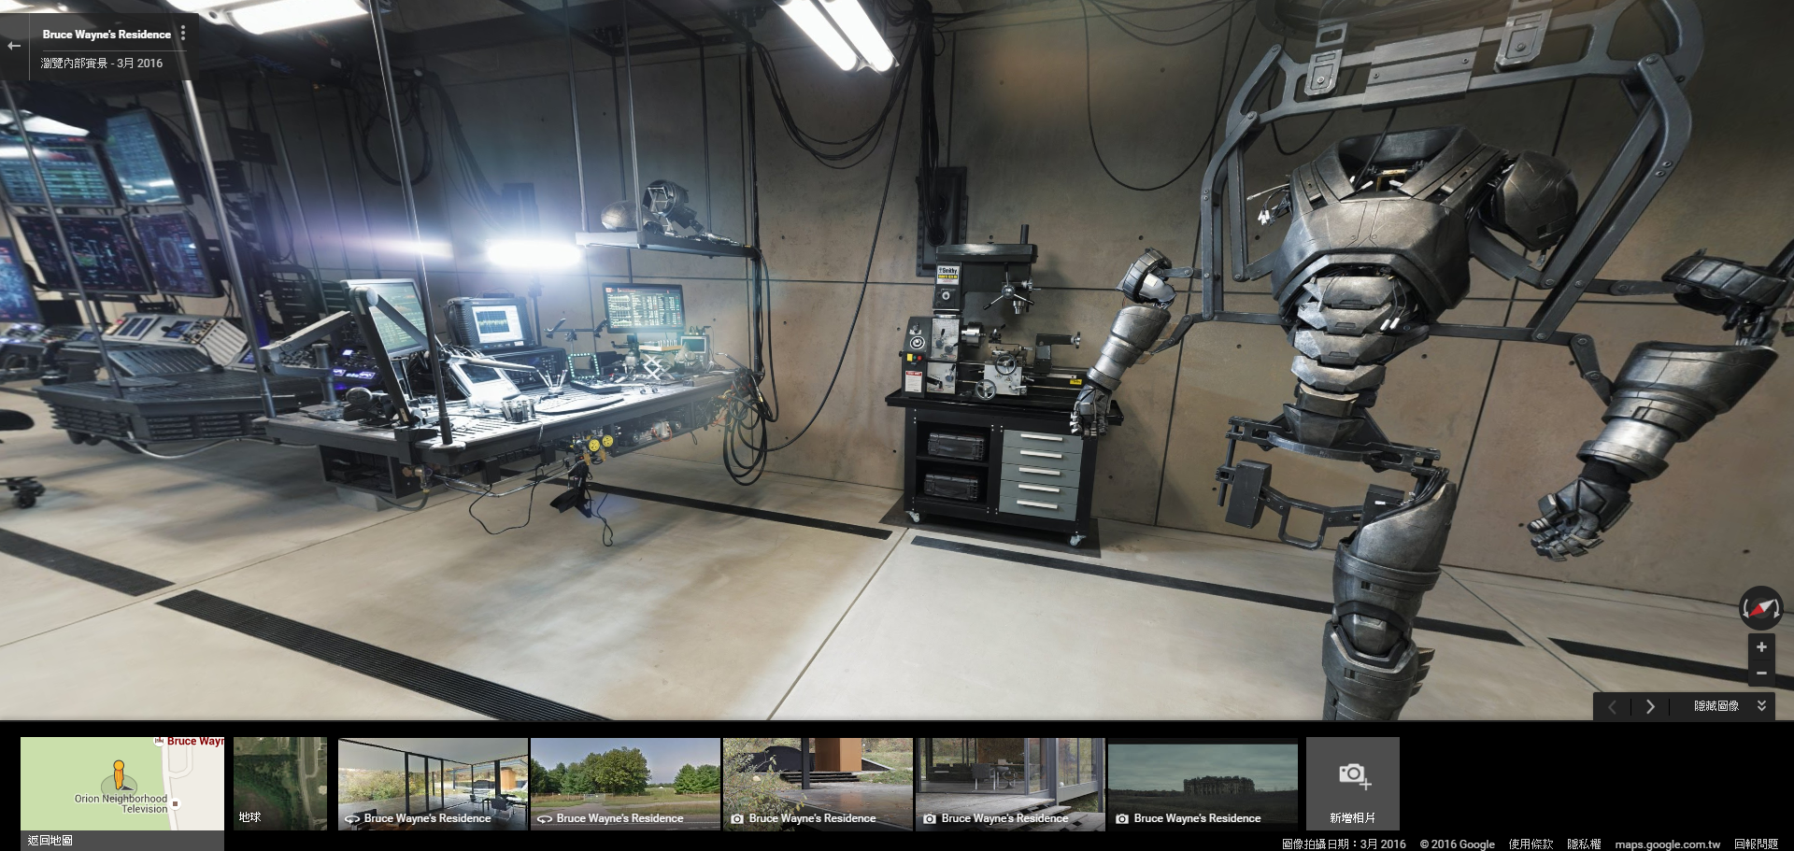Go back using the top-left arrow
The image size is (1794, 851).
[13, 46]
